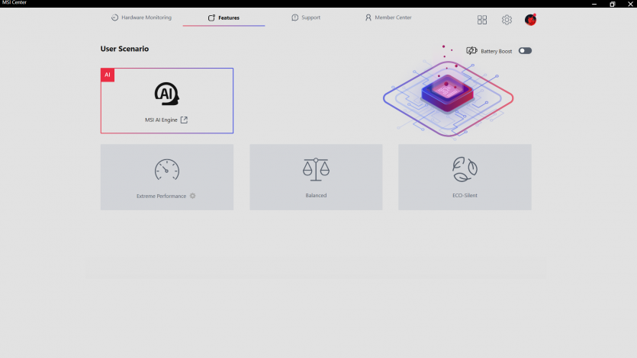Click the external link icon beside MSI AI Engine

184,120
